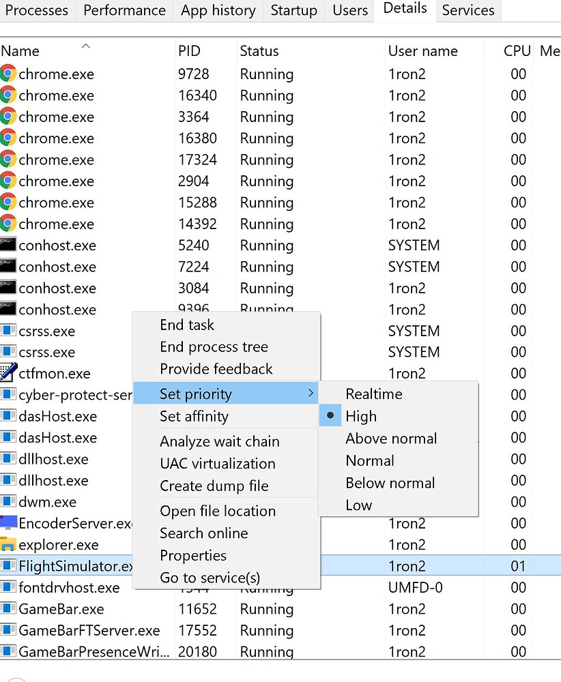Click the FlightSimulator.exe icon

8,566
